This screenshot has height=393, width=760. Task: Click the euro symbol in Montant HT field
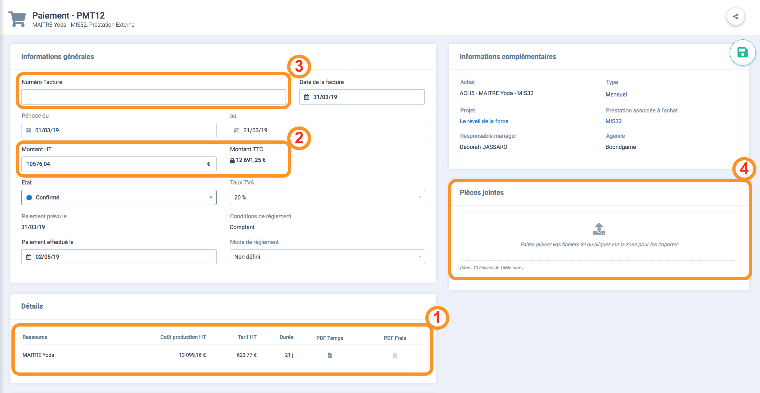(209, 164)
